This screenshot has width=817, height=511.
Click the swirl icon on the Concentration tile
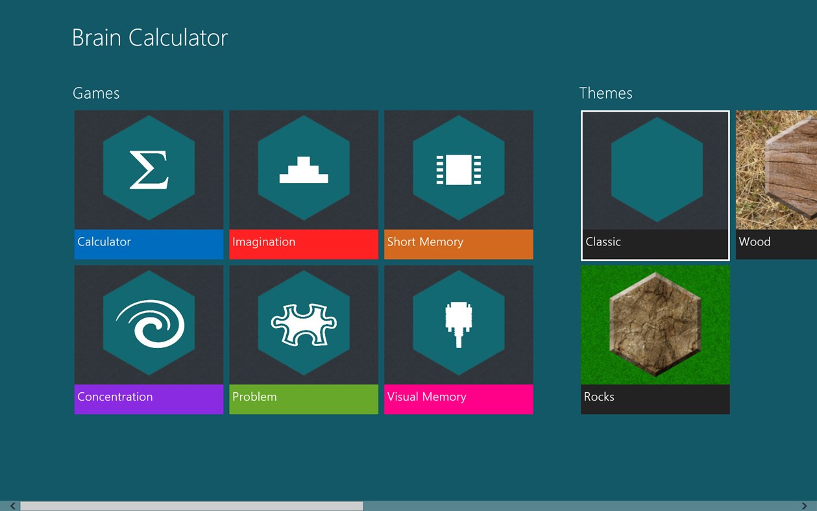pos(148,324)
